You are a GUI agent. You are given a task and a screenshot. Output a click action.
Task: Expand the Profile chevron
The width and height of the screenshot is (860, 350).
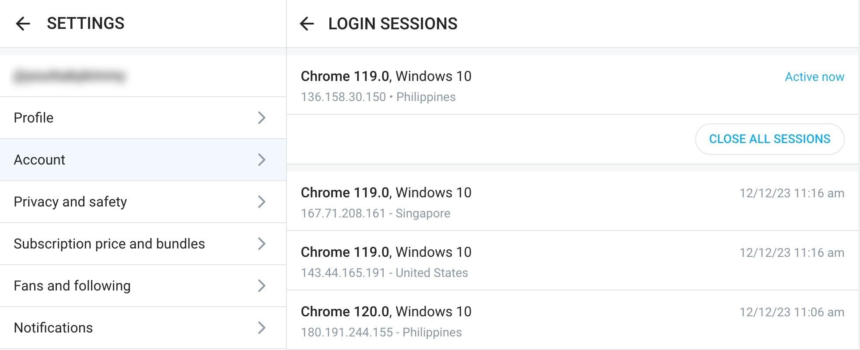262,118
